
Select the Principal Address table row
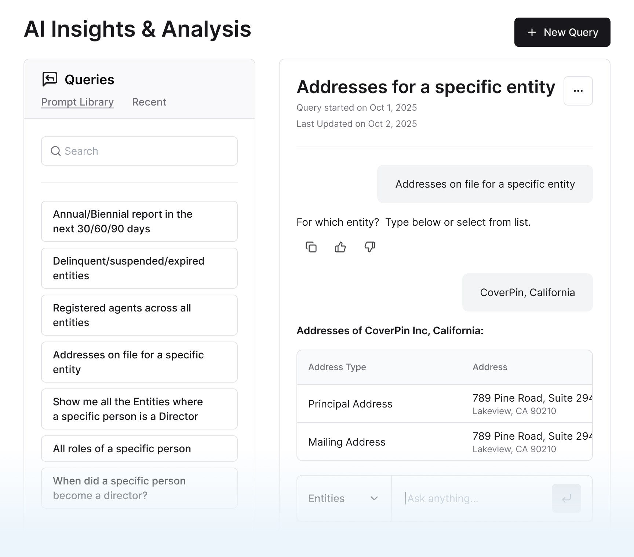tap(445, 404)
